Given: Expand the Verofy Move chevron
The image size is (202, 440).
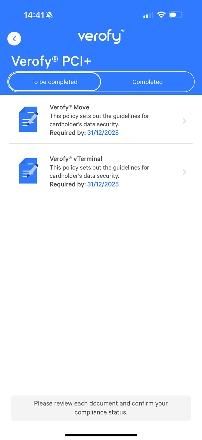Looking at the screenshot, I should click(184, 121).
